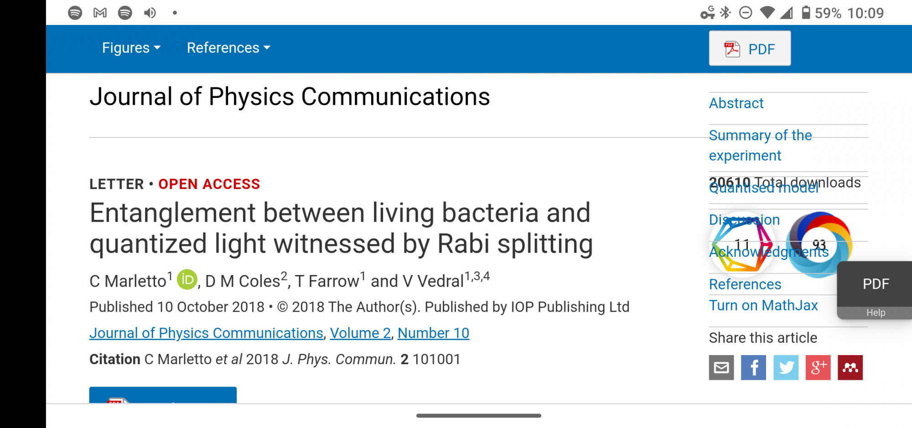Image resolution: width=912 pixels, height=428 pixels.
Task: Open C Marletto's ORCID iD icon
Action: [187, 280]
